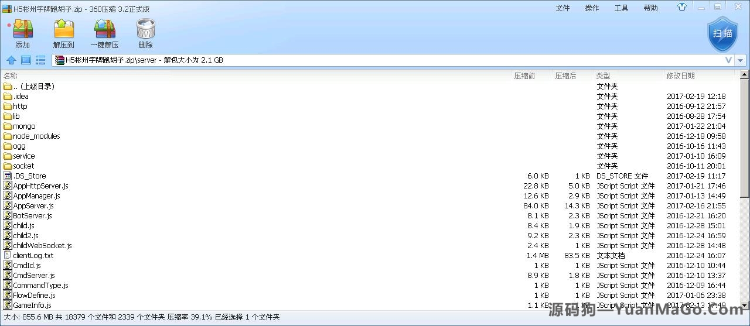Select the child.js file name
Viewport: 750px width, 326px height.
[23, 225]
